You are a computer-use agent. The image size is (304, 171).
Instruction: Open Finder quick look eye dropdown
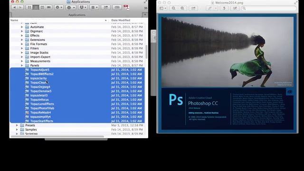click(71, 8)
